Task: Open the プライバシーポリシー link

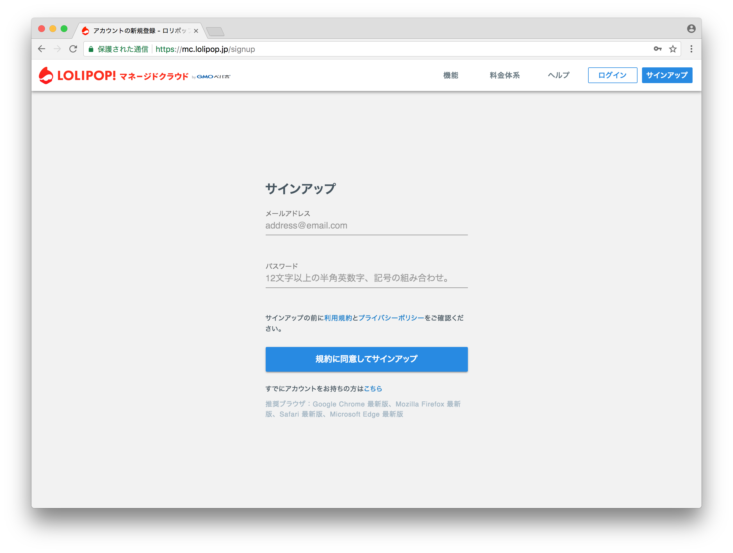Action: [390, 318]
